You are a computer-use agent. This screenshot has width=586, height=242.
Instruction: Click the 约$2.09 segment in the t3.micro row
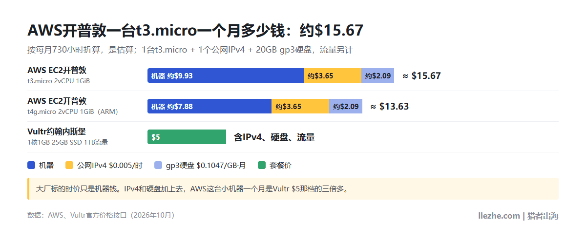coord(377,75)
